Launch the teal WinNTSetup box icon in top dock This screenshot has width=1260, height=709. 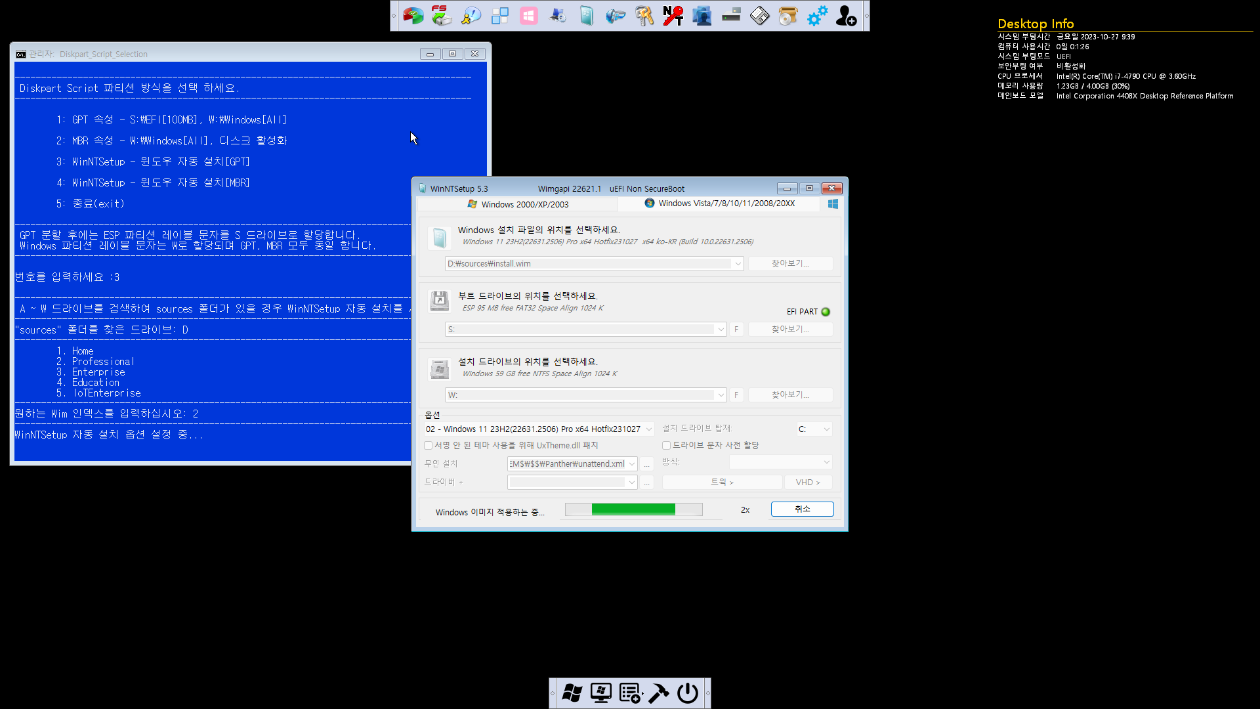[x=587, y=15]
